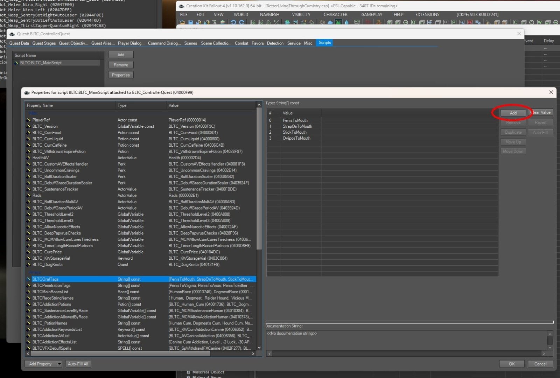
Task: Open the FILE menu
Action: [x=184, y=15]
